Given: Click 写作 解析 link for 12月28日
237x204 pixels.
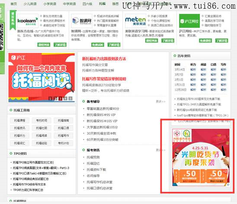Looking at the screenshot, I should point(224,90).
